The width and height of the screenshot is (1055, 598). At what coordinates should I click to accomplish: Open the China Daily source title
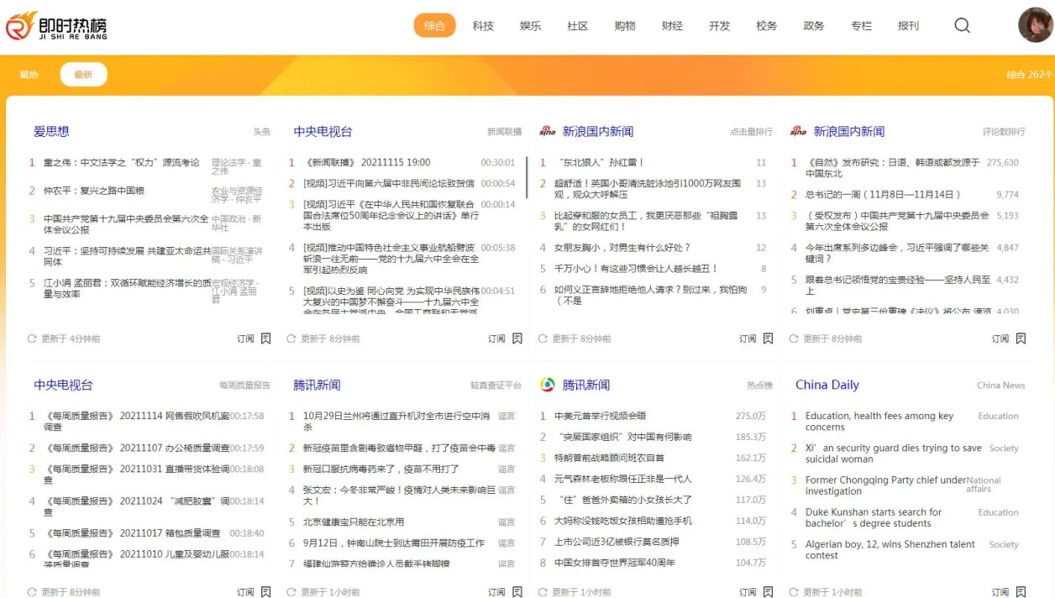click(x=827, y=385)
